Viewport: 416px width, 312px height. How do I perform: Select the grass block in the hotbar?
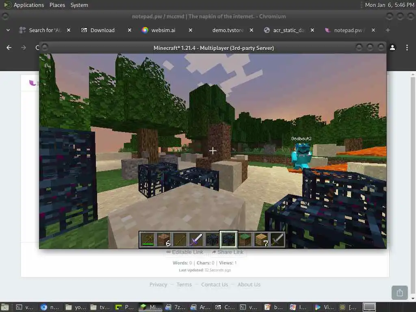click(245, 240)
